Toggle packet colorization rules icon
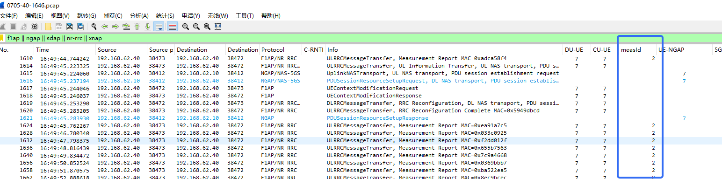 (172, 27)
